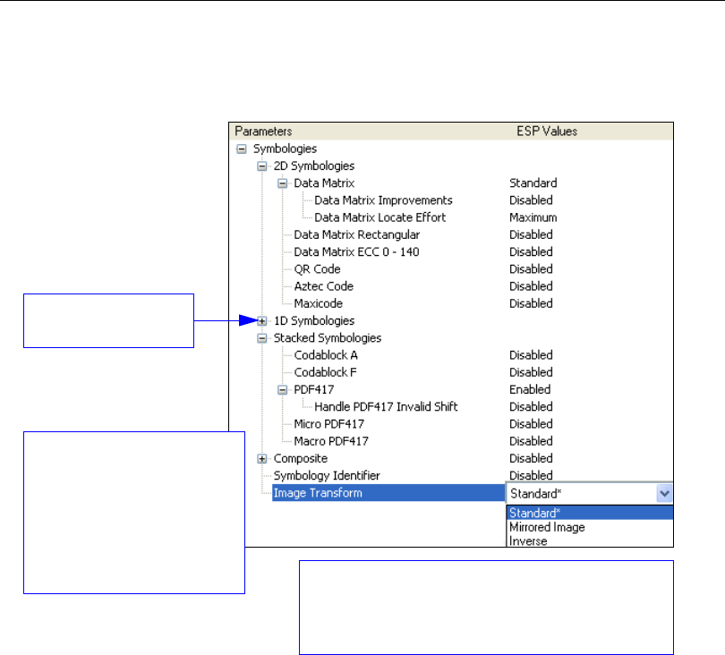Collapse the 2D Symbologies node

pos(261,166)
